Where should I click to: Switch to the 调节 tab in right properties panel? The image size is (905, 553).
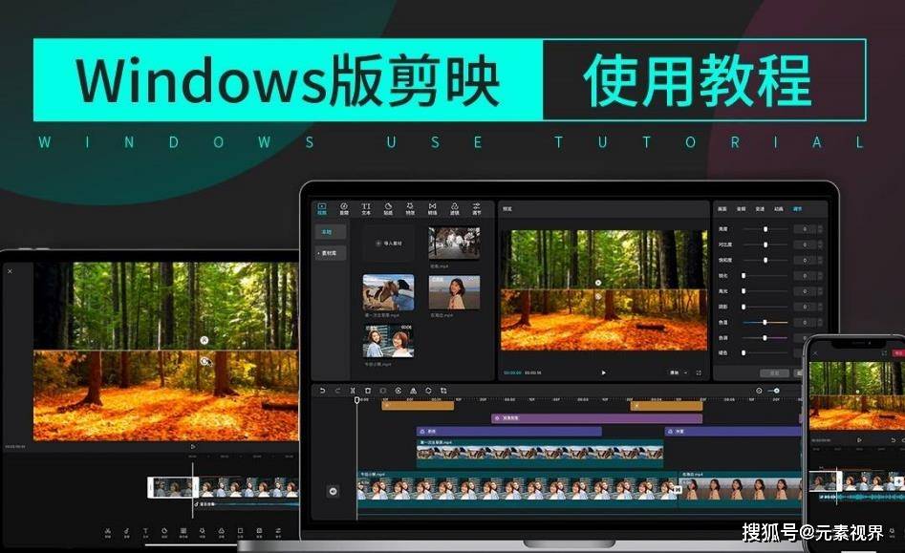pyautogui.click(x=798, y=209)
